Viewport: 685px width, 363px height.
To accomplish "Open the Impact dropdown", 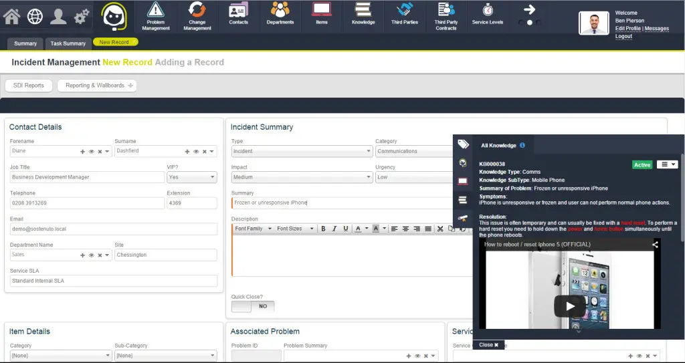I will click(302, 177).
